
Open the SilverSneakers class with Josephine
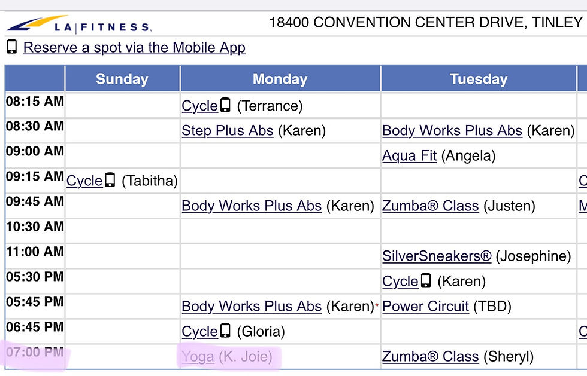(x=436, y=256)
